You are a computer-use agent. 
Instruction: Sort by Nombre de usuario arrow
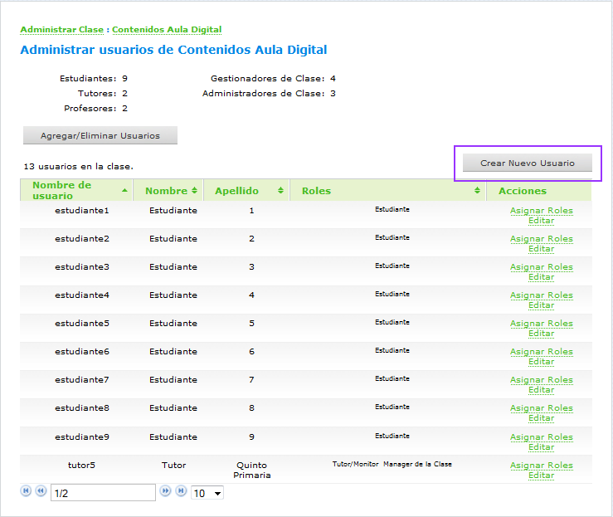pyautogui.click(x=124, y=191)
